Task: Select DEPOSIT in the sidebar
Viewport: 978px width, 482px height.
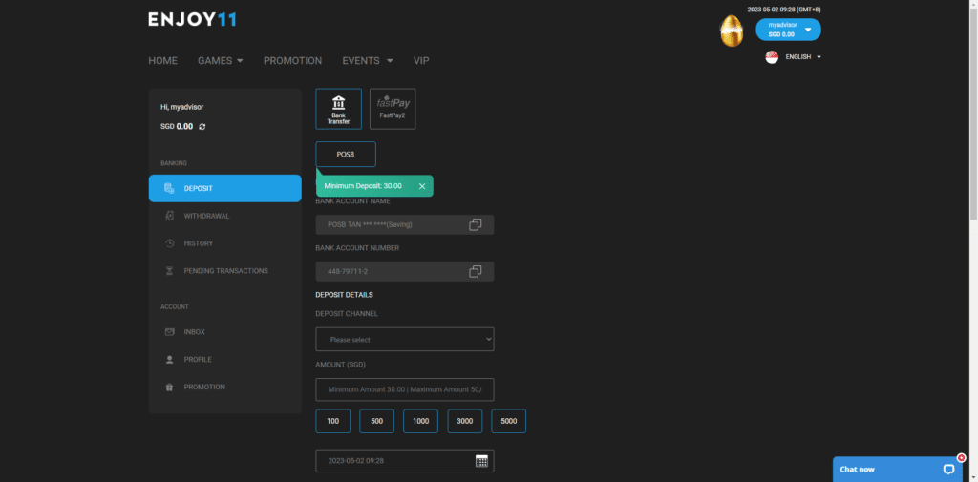Action: pyautogui.click(x=225, y=188)
